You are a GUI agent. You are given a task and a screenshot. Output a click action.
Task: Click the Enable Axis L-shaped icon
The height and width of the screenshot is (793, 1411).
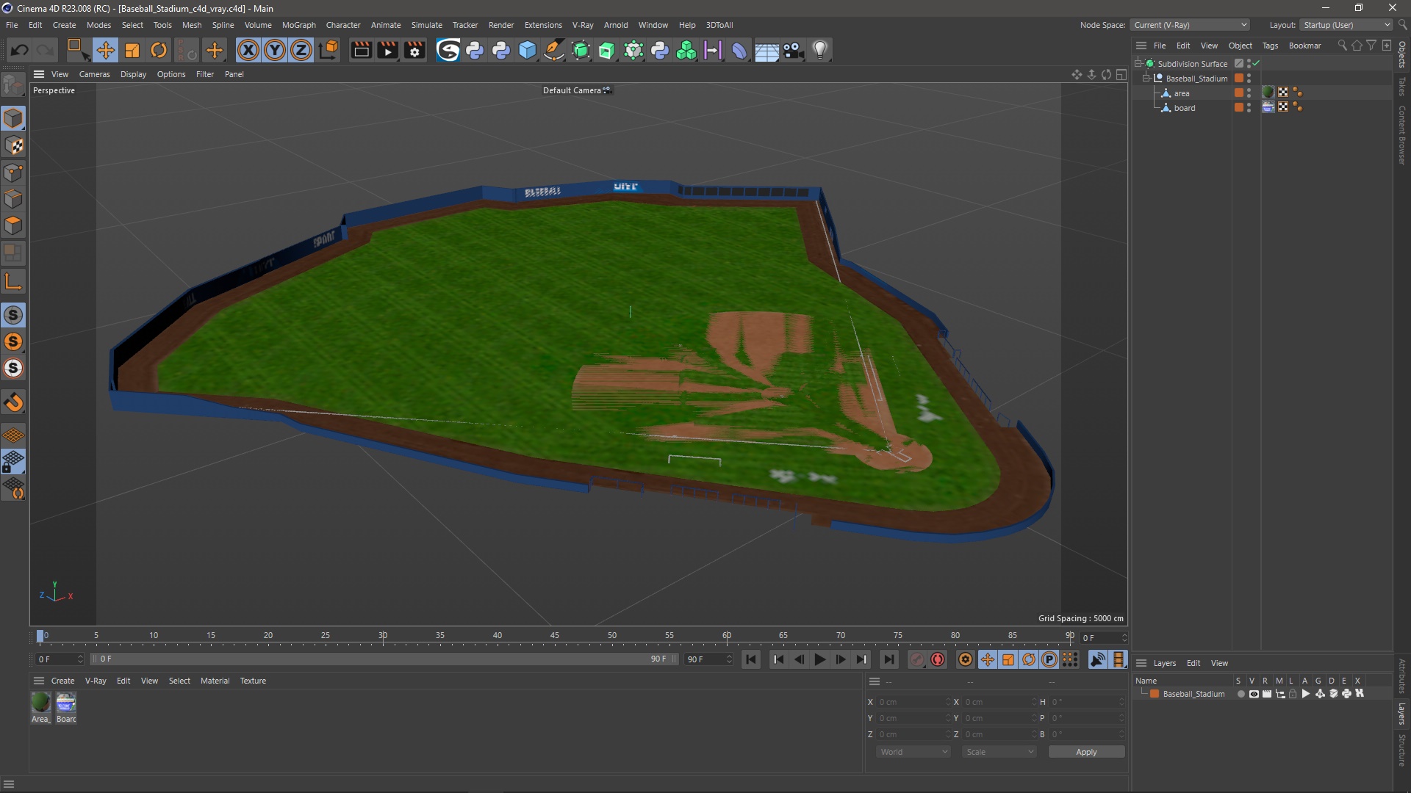(x=13, y=281)
